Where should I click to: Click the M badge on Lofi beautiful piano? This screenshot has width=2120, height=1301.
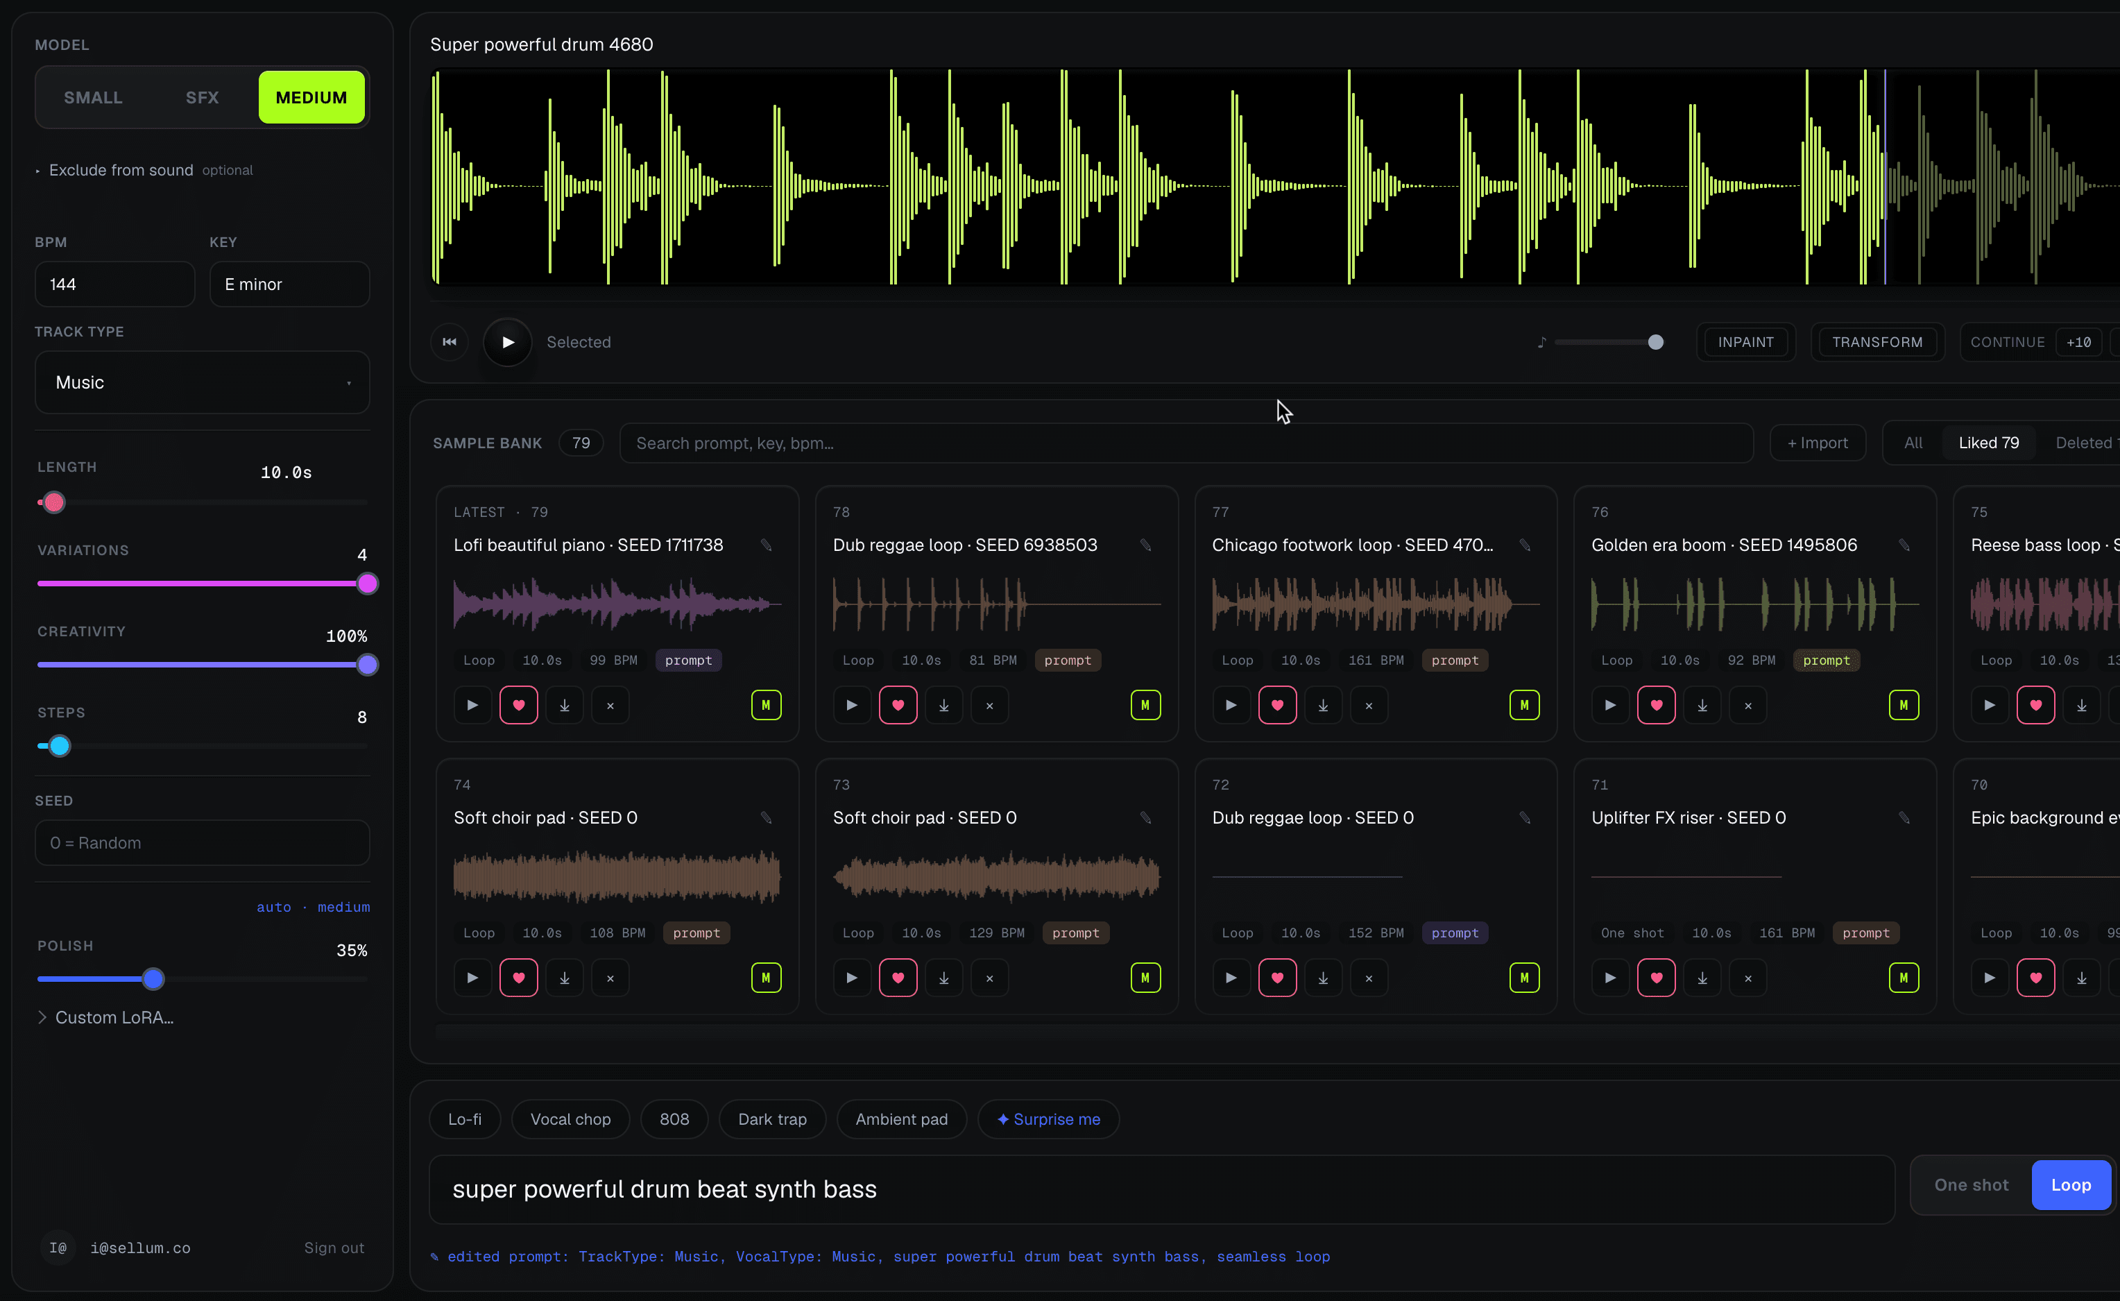[766, 706]
